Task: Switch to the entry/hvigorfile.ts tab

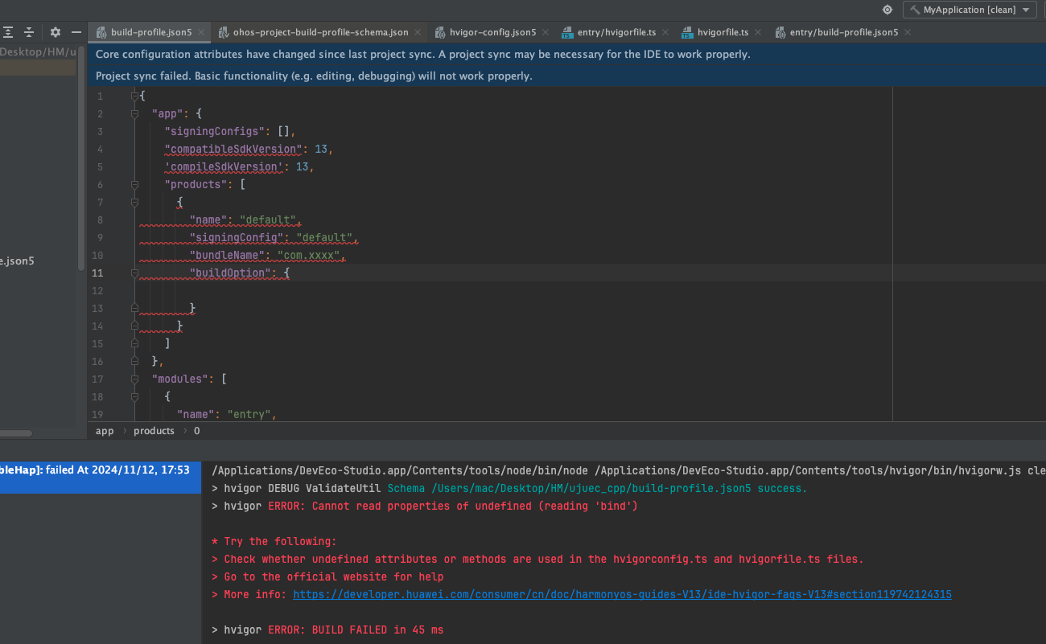Action: (616, 32)
